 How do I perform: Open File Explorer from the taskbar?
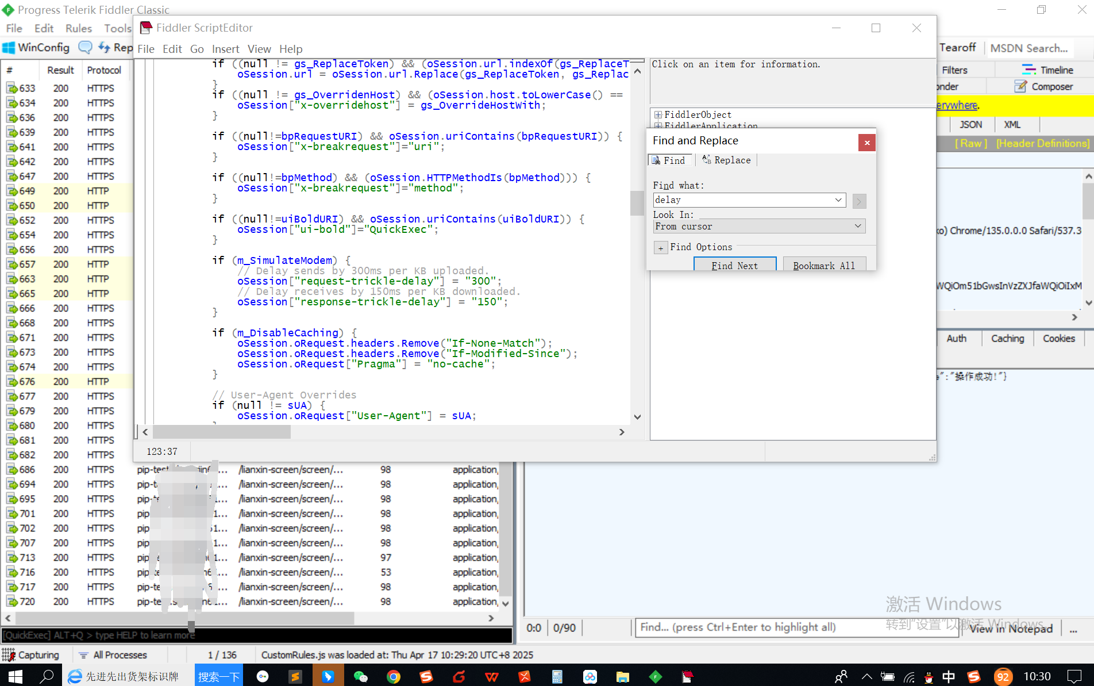coord(623,676)
